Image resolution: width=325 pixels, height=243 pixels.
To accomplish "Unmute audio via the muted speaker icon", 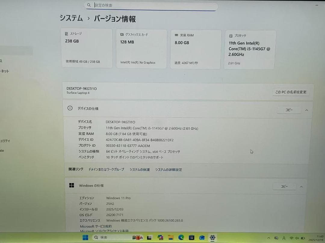I will pyautogui.click(x=297, y=238).
